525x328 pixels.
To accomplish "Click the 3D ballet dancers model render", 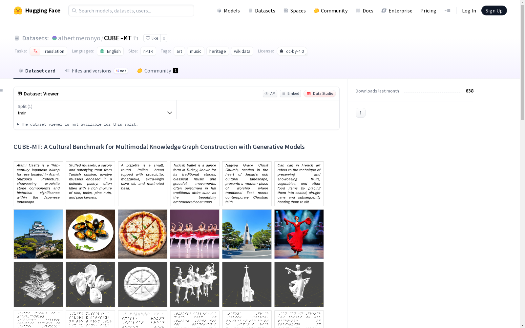I will click(x=195, y=284).
